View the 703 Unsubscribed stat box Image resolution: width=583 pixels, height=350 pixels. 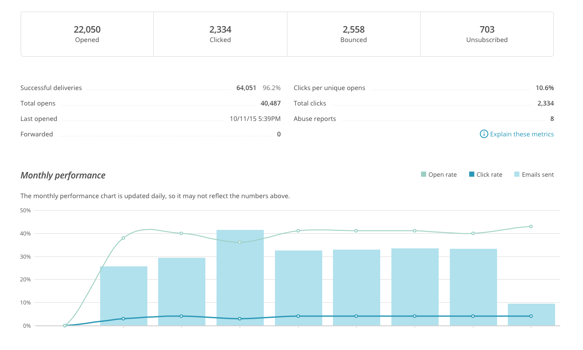[x=487, y=34]
